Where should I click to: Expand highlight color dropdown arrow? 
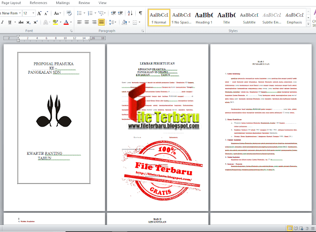tap(60, 22)
